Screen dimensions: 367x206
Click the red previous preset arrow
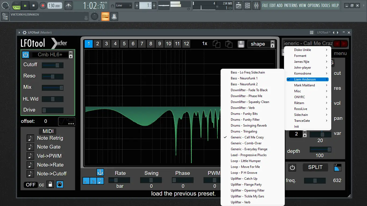tap(337, 43)
